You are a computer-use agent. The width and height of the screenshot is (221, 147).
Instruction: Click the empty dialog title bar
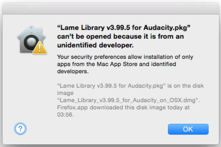111,9
